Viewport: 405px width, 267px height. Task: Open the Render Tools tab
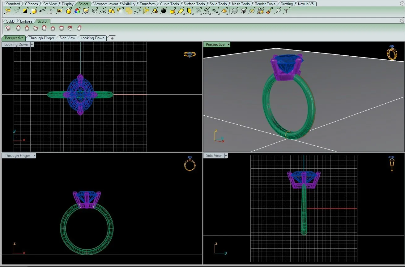265,4
